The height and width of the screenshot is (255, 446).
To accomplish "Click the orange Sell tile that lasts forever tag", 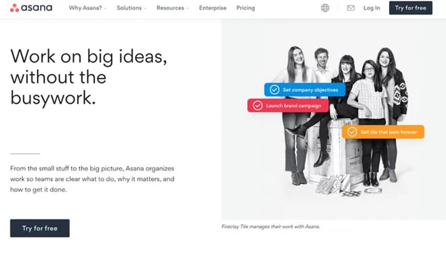I will (x=383, y=132).
